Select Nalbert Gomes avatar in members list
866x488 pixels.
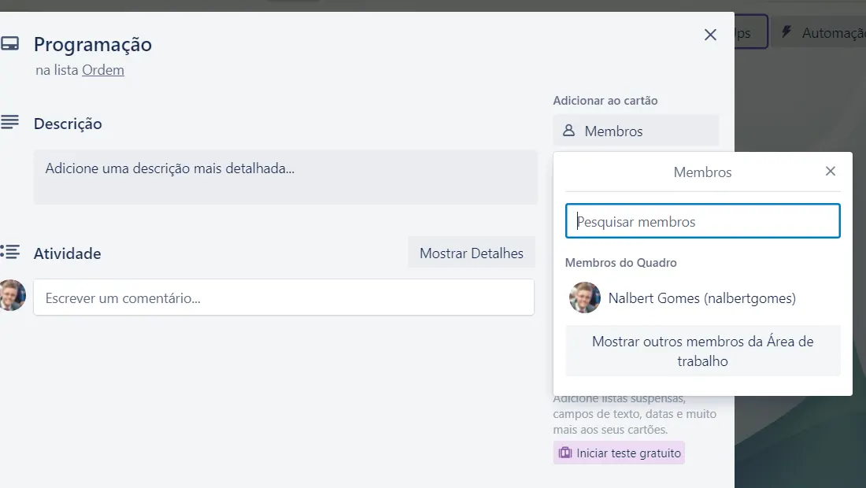tap(585, 298)
